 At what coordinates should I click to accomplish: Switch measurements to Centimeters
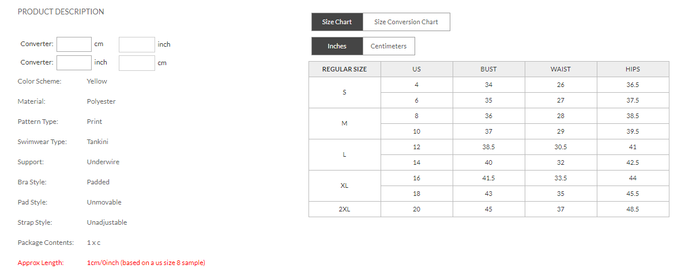(388, 46)
